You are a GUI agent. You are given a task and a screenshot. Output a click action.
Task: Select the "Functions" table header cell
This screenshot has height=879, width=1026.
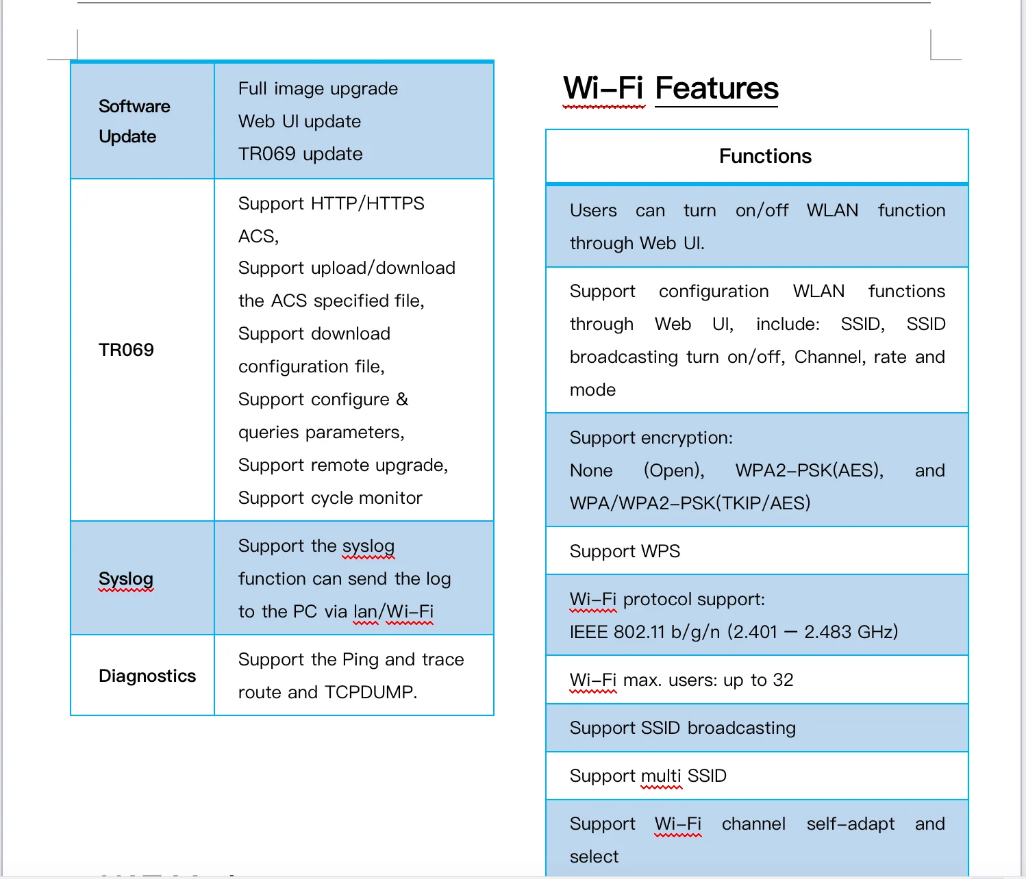click(x=757, y=156)
